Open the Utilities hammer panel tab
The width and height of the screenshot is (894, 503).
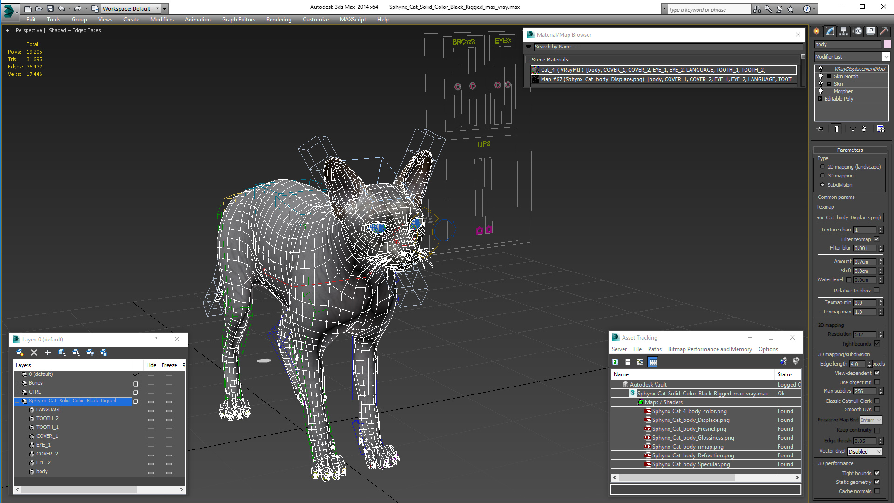point(884,31)
